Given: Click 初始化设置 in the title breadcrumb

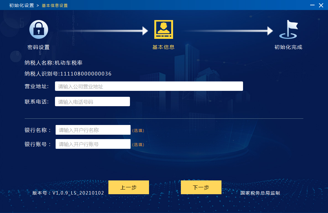Looking at the screenshot, I should tap(22, 5).
